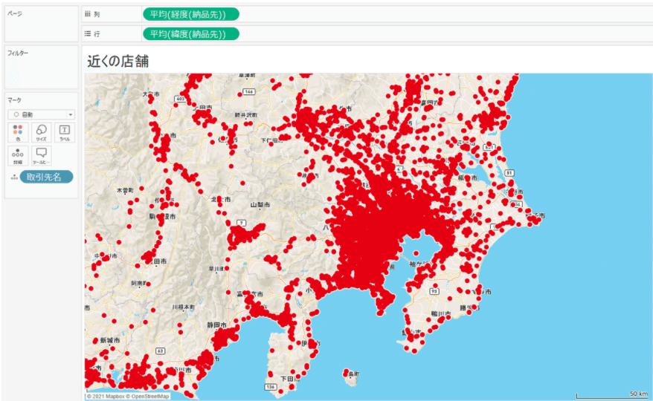
Task: Select the 平均(緯度(納品先)) pill on Rows
Action: point(190,33)
